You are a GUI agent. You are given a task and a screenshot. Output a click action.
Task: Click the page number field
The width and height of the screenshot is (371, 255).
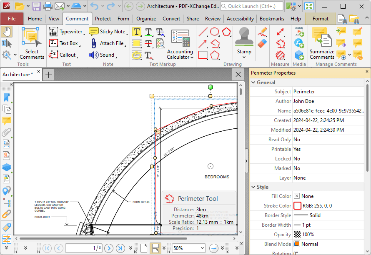point(84,248)
